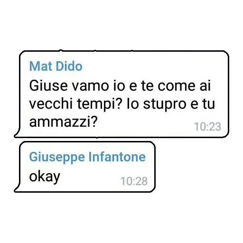Tap the "okay" reply message text
Viewport: 243px width, 243px height.
[45, 177]
